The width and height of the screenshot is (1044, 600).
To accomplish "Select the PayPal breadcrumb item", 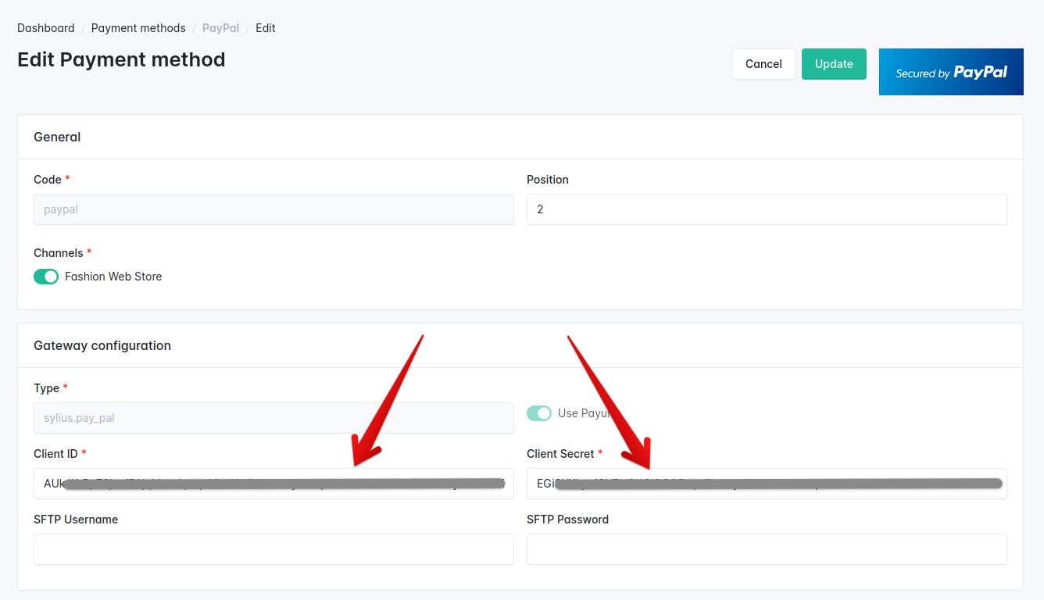I will point(220,28).
